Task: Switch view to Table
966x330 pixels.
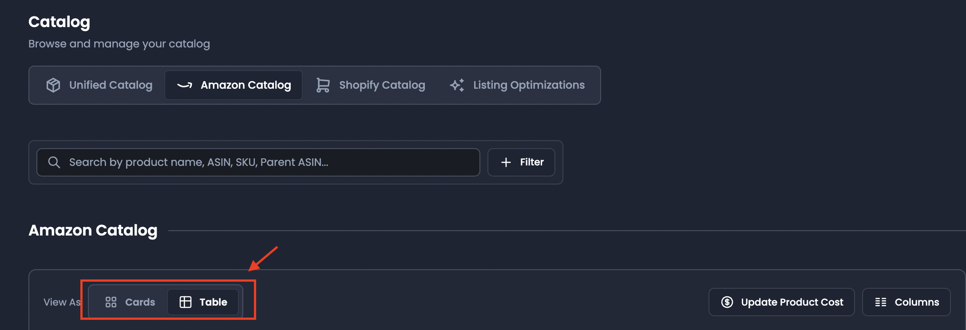Action: [203, 302]
